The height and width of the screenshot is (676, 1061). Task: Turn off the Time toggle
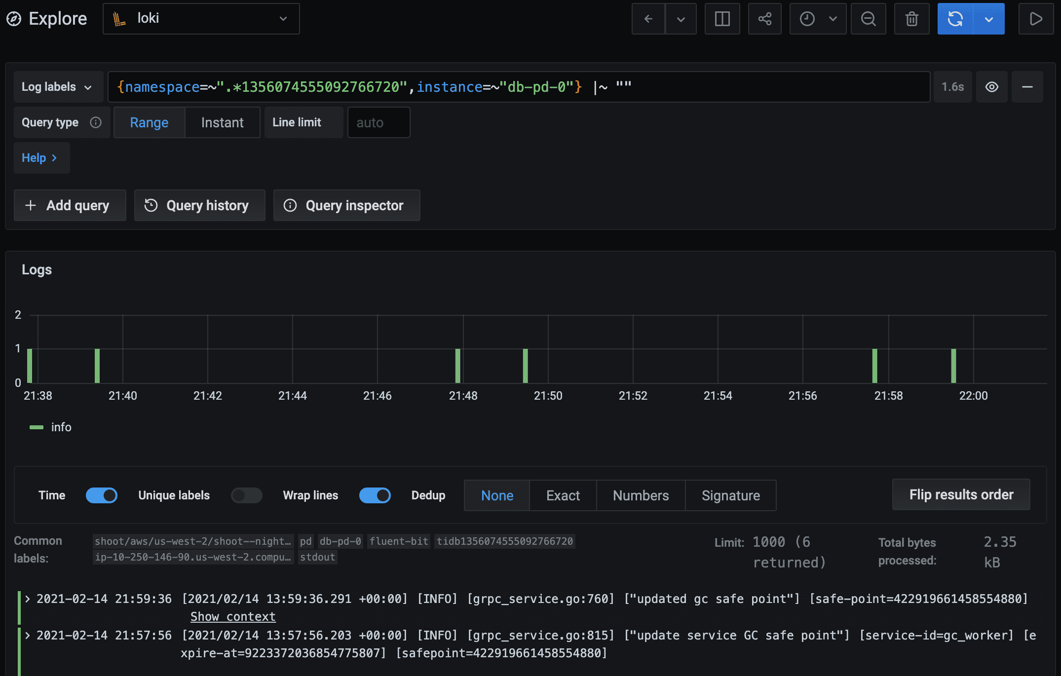click(x=102, y=495)
